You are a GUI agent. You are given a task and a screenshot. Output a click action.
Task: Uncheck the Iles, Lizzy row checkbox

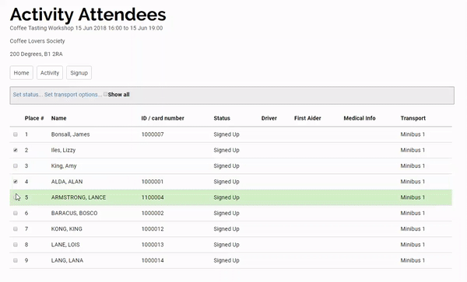(x=16, y=150)
